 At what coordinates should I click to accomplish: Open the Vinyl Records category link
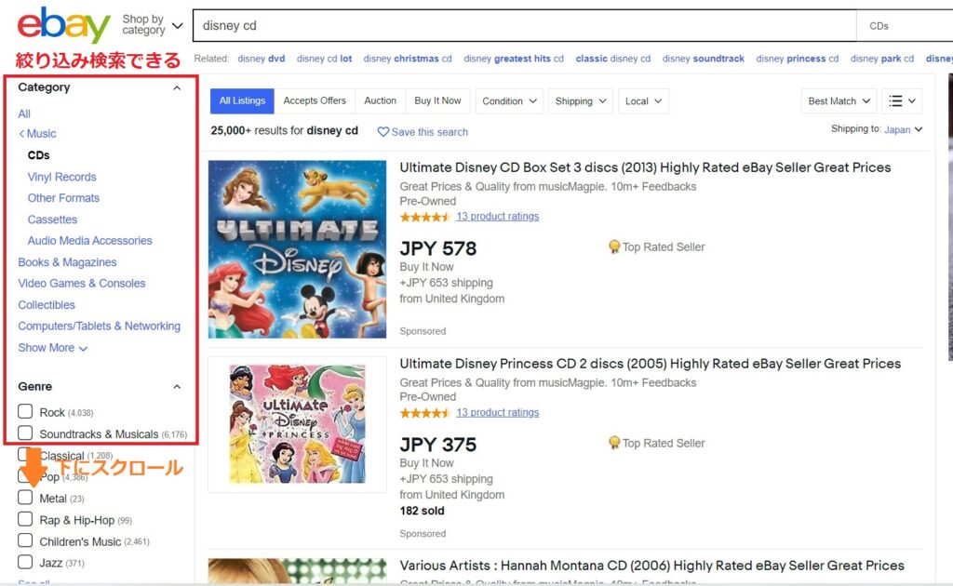pos(61,177)
